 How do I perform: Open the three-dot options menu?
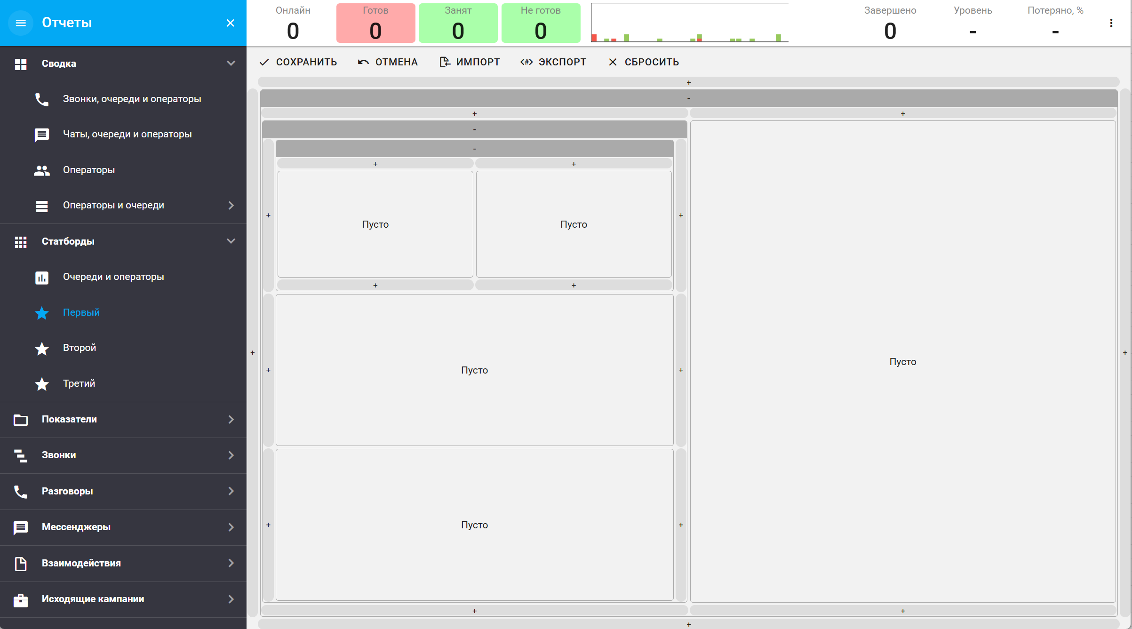(x=1111, y=23)
